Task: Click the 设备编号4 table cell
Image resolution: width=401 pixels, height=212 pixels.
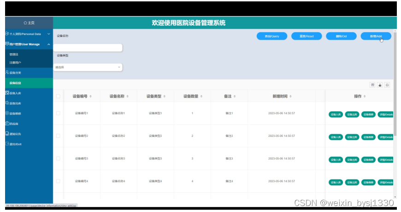Action: [81, 181]
